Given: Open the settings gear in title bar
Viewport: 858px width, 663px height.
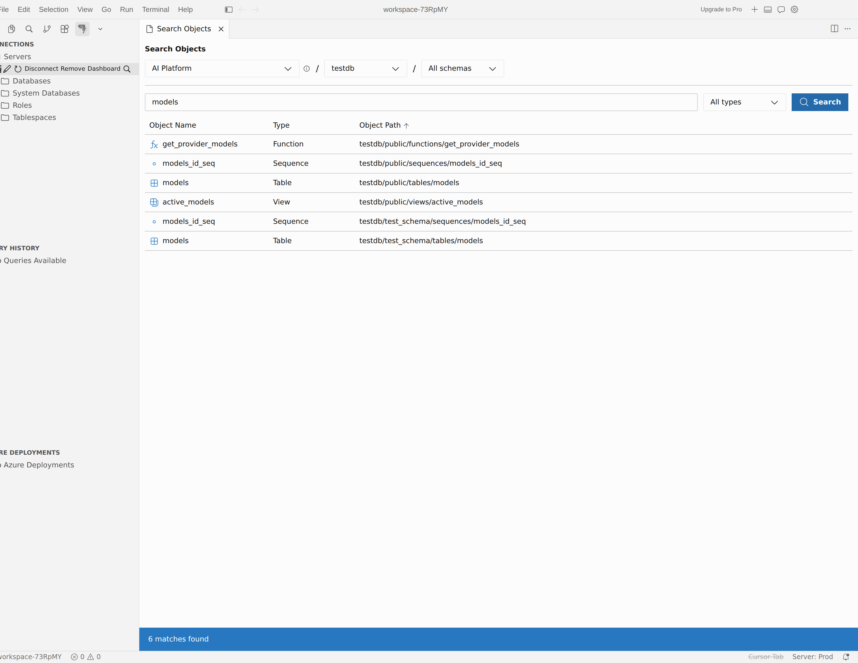Looking at the screenshot, I should click(794, 9).
